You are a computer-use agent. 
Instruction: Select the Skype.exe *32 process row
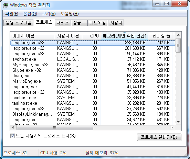click(93, 70)
